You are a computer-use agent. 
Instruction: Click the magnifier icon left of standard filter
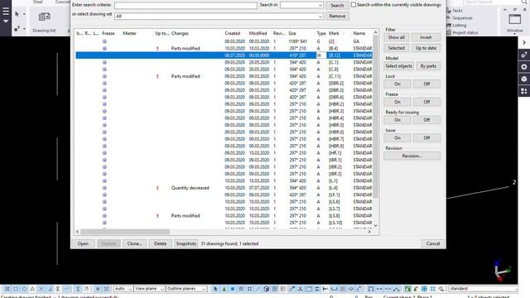click(441, 289)
